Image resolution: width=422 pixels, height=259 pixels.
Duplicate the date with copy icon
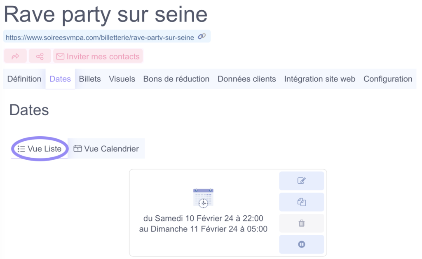[x=301, y=202]
